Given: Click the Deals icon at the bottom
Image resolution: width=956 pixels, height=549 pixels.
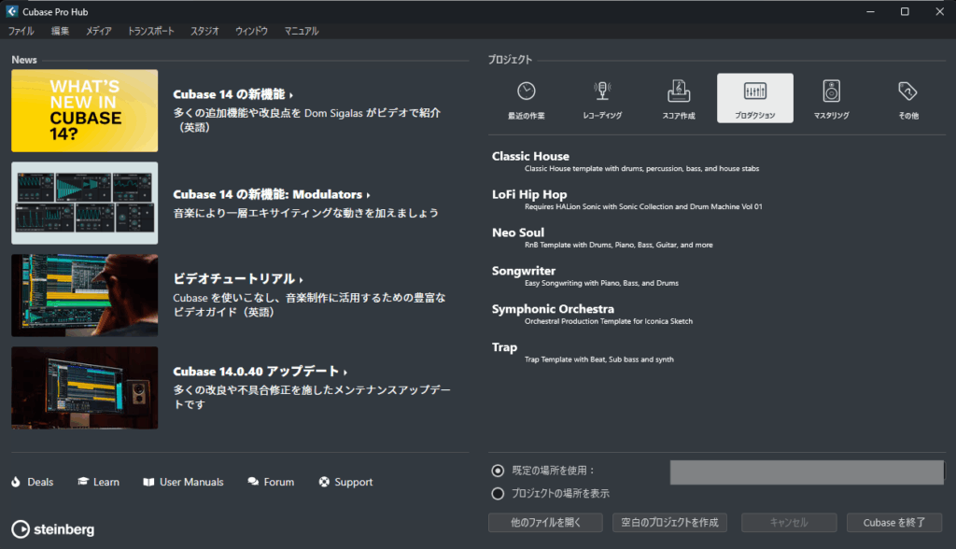Looking at the screenshot, I should 14,482.
